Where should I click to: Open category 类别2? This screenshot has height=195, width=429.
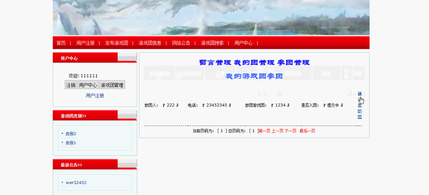point(71,134)
